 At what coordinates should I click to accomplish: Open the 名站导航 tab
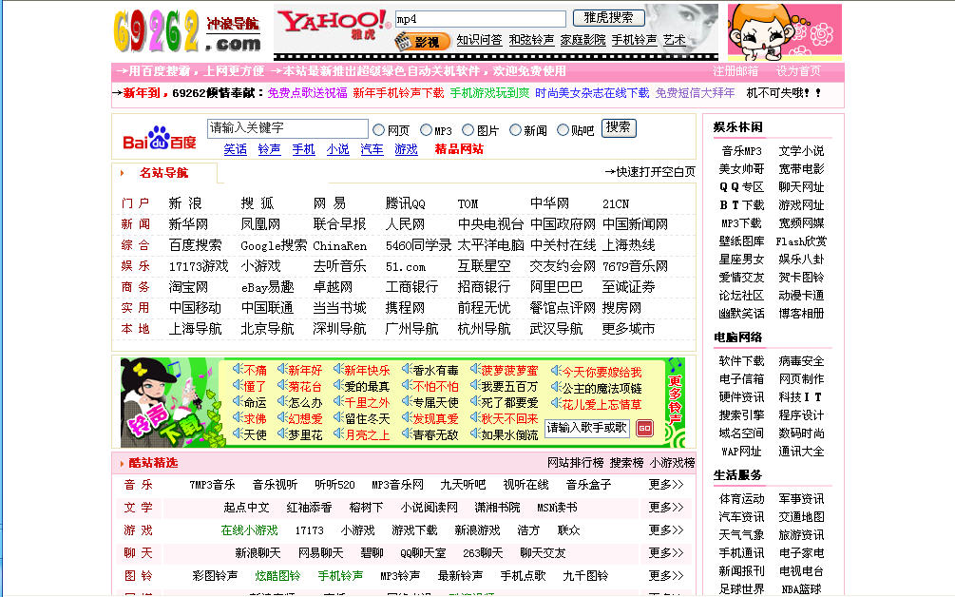(x=163, y=173)
